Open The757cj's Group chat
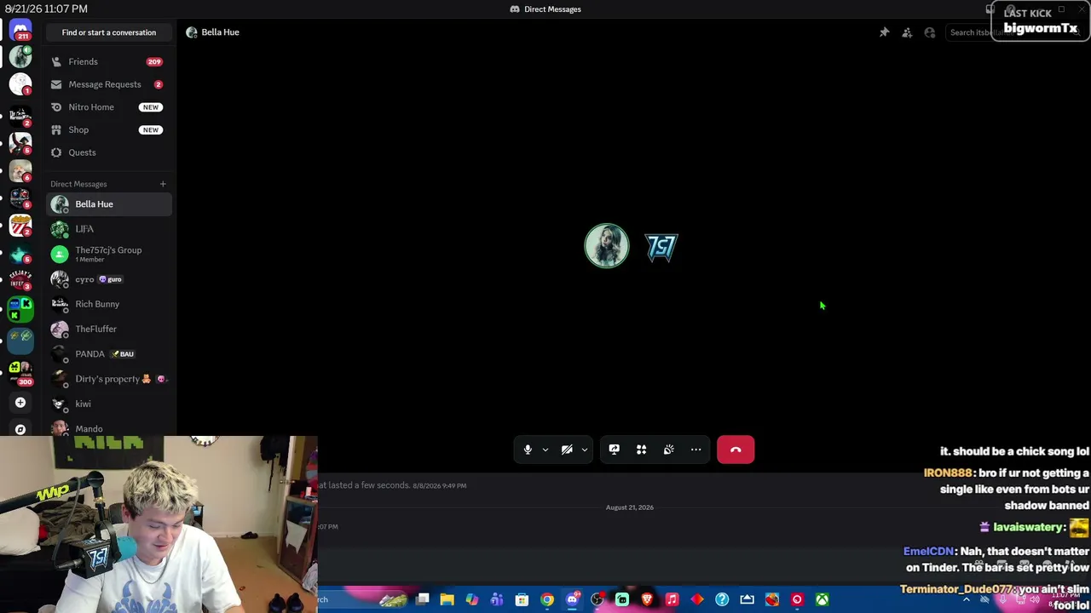The height and width of the screenshot is (613, 1091). [109, 254]
